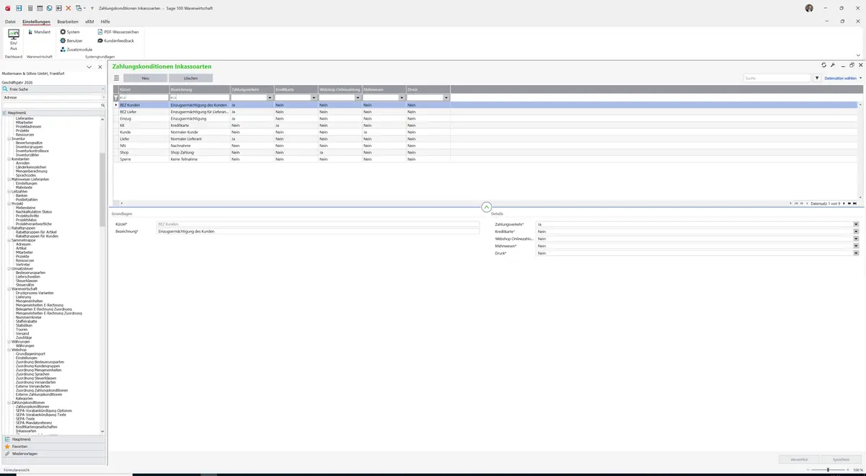Click the wrench settings icon in the panel
866x476 pixels.
coord(833,66)
